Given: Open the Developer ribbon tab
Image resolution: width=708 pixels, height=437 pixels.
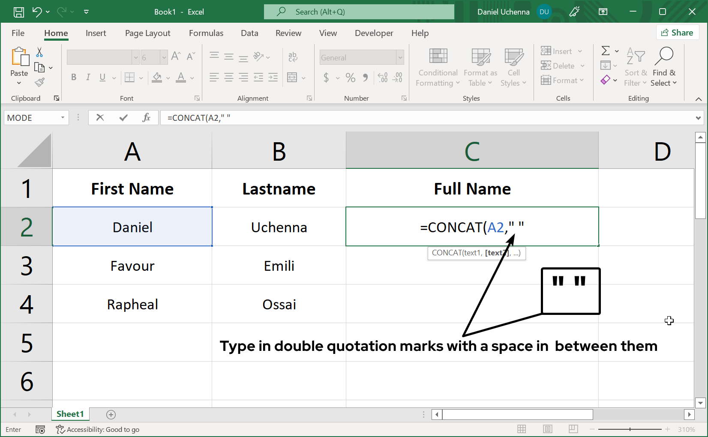Looking at the screenshot, I should coord(374,33).
